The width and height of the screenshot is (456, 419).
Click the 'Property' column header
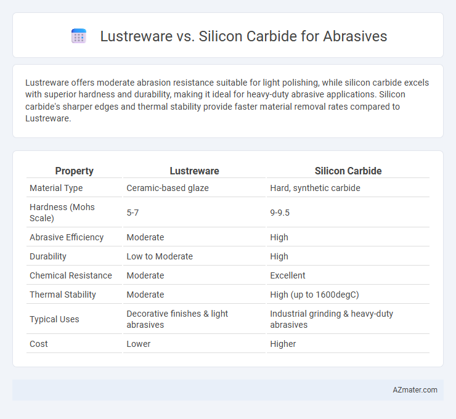[x=74, y=171]
